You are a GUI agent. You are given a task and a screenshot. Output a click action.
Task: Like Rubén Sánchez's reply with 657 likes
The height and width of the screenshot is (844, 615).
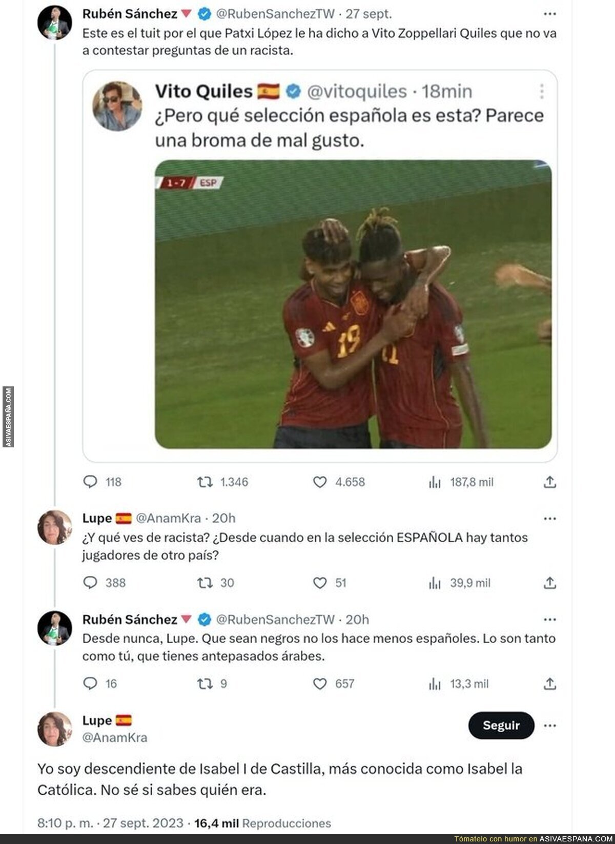(x=320, y=684)
